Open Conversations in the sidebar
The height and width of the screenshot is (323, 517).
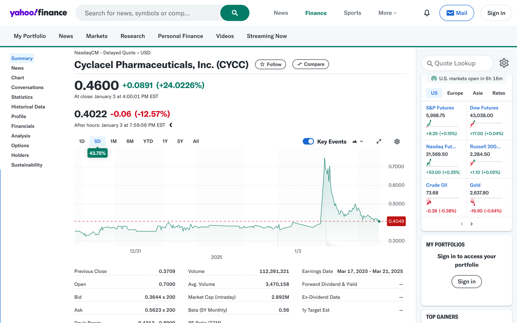point(27,87)
